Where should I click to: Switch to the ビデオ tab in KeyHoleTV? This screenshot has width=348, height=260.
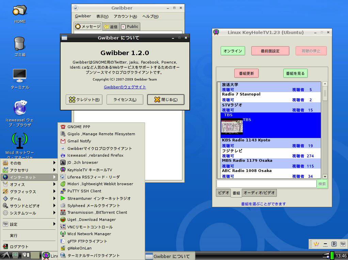click(x=223, y=193)
